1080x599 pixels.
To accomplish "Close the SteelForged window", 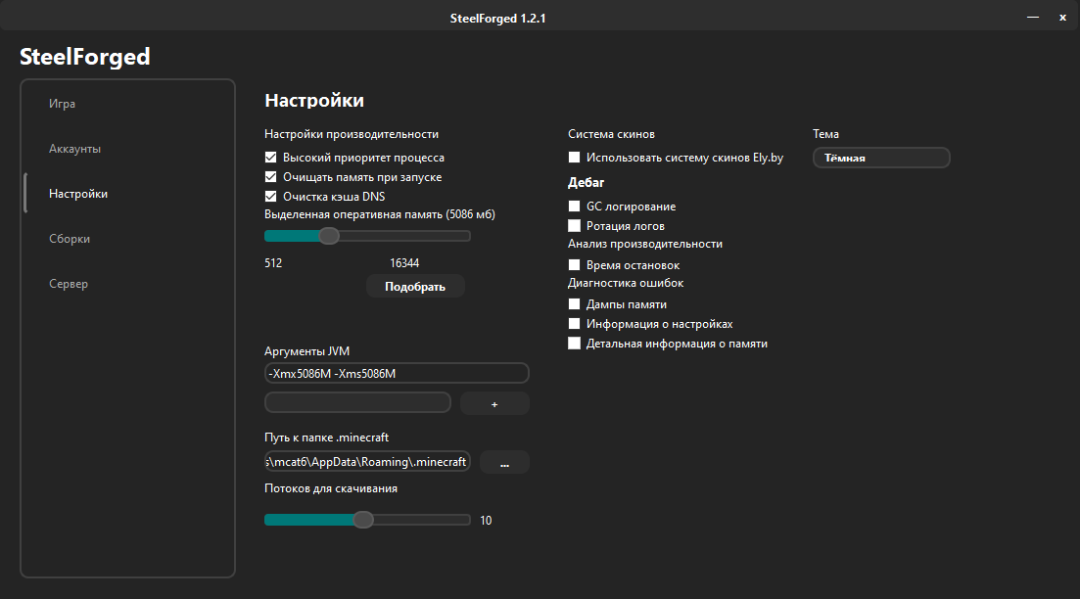I will [x=1062, y=18].
